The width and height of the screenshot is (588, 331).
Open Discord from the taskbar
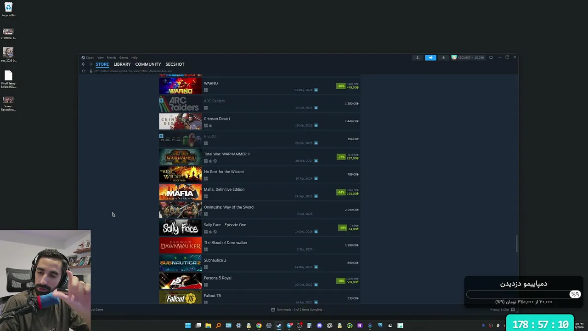pyautogui.click(x=319, y=325)
